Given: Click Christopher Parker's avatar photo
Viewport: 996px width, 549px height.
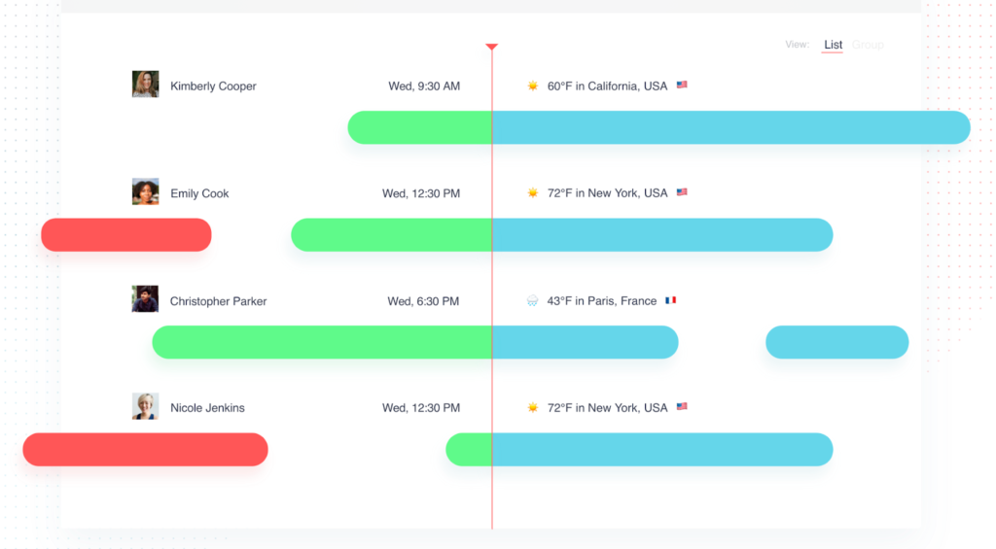Looking at the screenshot, I should 146,298.
